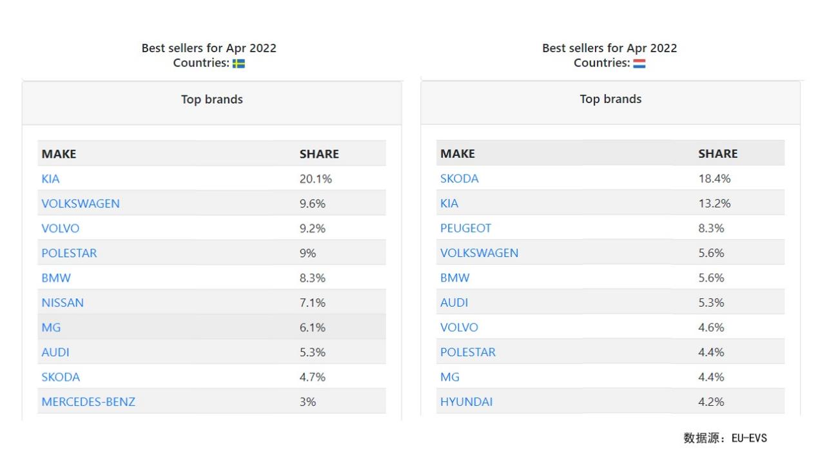
Task: Click the MAKE column header in the Sweden table
Action: [x=59, y=154]
